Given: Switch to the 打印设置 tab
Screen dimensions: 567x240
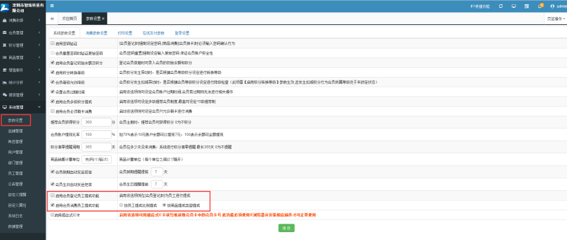Looking at the screenshot, I should (125, 33).
